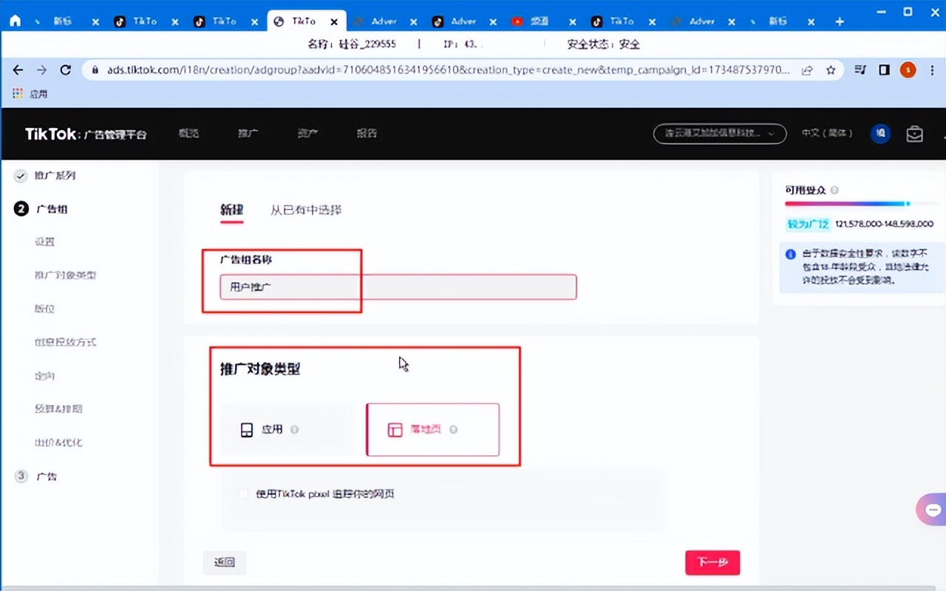The width and height of the screenshot is (946, 591).
Task: Click the red 下一步 button
Action: [x=712, y=562]
